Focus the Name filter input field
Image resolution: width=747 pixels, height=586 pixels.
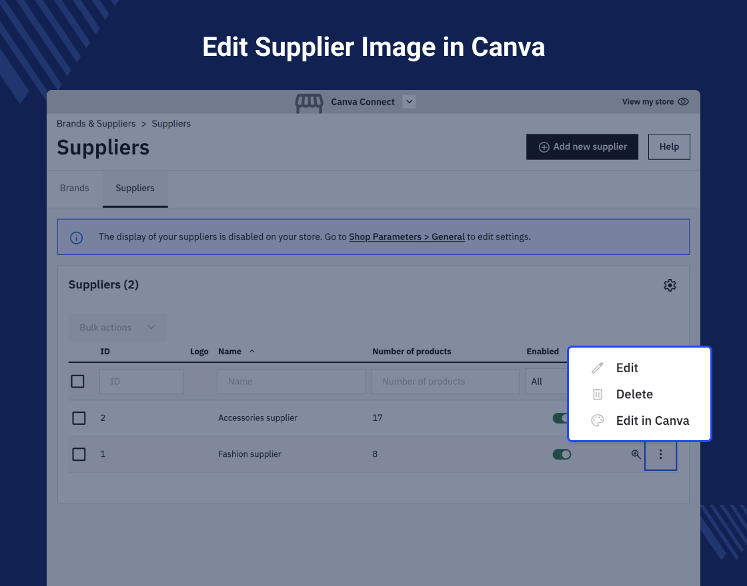click(291, 382)
